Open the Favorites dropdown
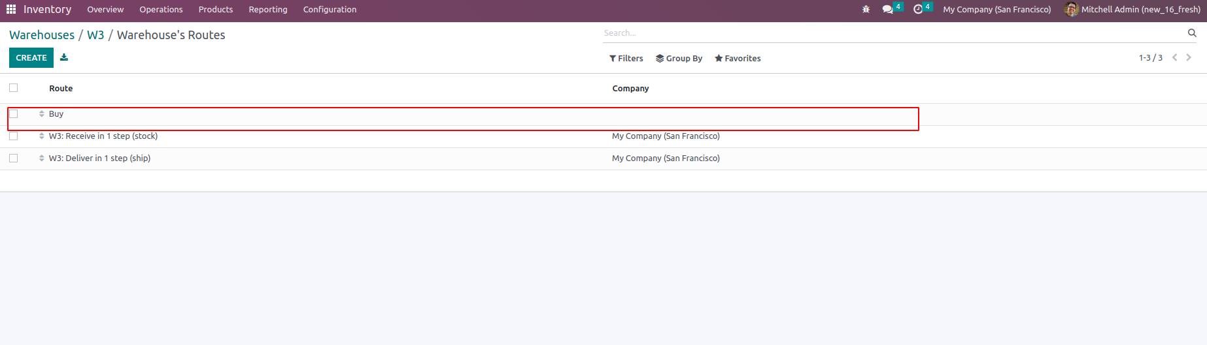 [x=738, y=58]
